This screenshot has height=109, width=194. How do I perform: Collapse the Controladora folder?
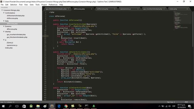[4, 13]
